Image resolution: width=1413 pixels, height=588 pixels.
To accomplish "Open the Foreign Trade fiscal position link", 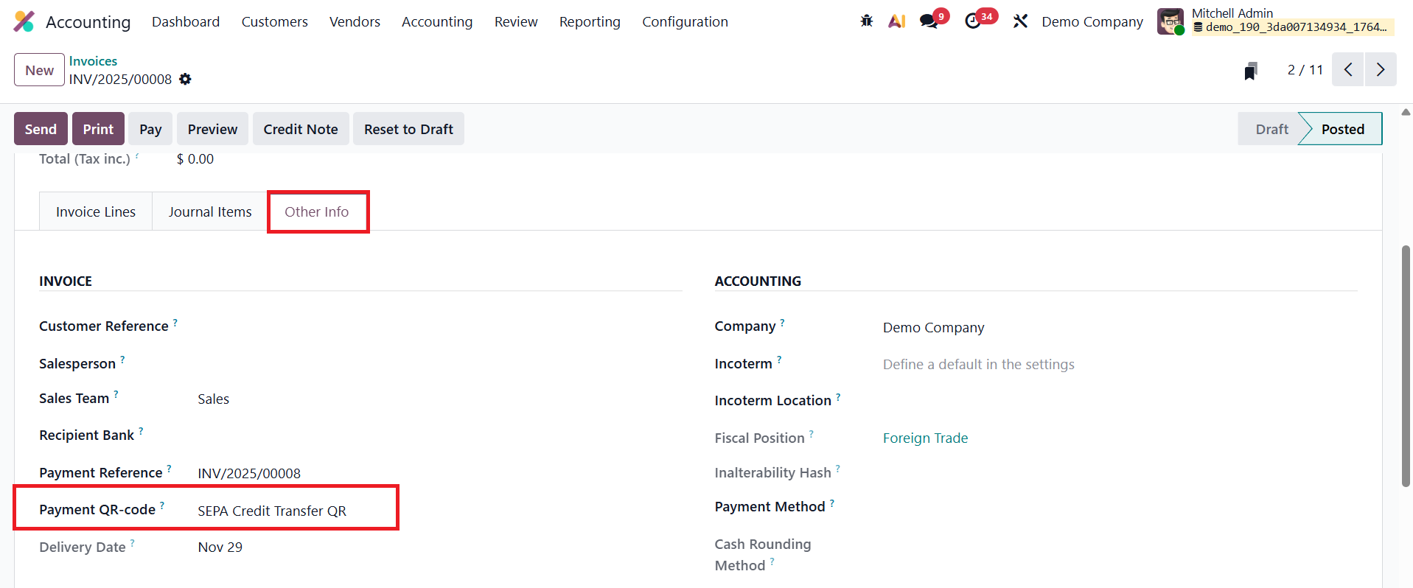I will (925, 438).
